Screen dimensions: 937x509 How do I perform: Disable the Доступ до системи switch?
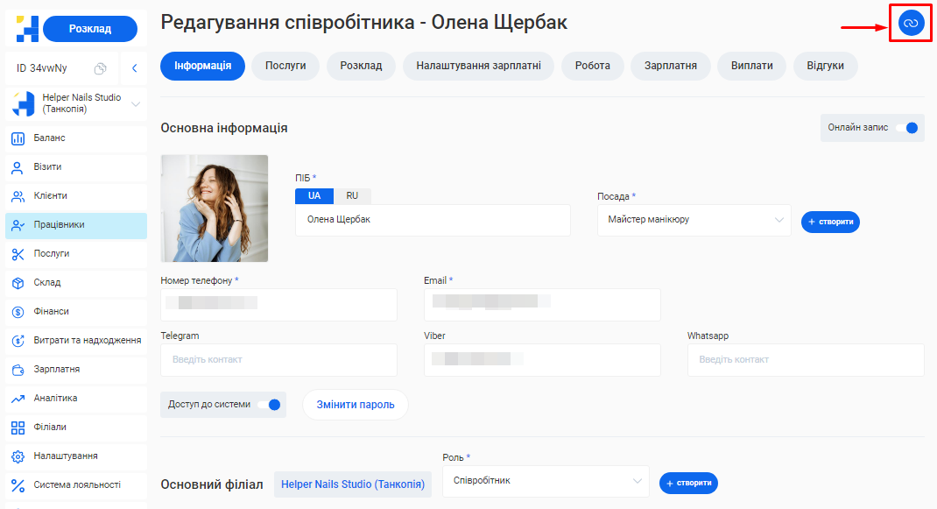[269, 405]
